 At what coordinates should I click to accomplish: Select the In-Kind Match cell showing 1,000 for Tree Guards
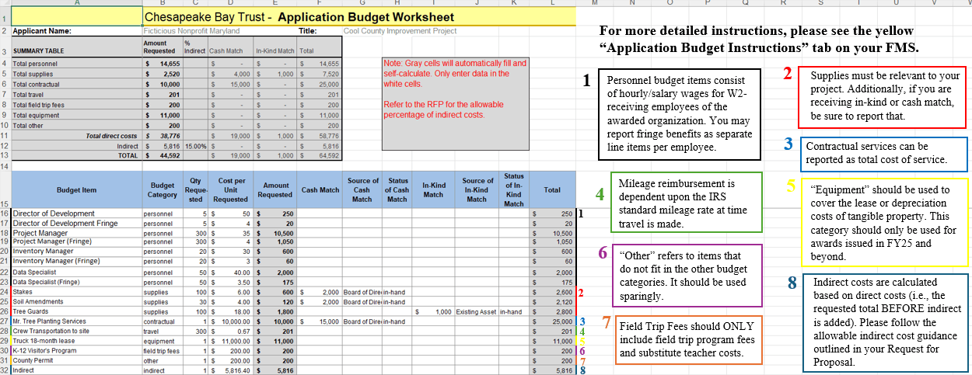[435, 311]
